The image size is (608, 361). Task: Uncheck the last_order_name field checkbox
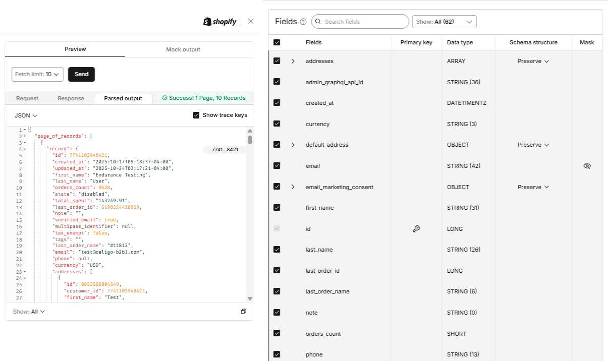[x=277, y=291]
